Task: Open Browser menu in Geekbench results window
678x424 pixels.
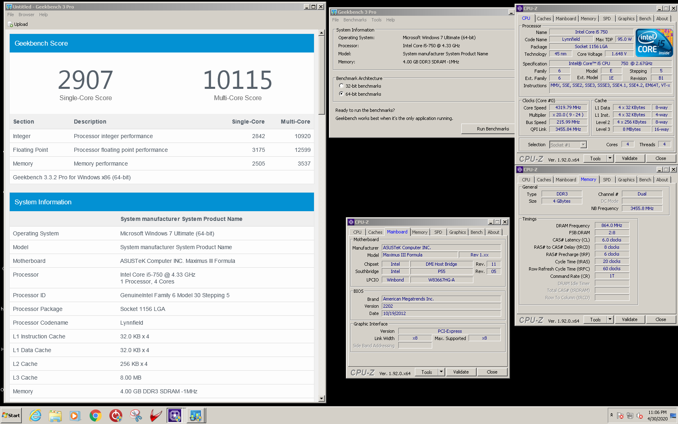Action: (x=26, y=15)
